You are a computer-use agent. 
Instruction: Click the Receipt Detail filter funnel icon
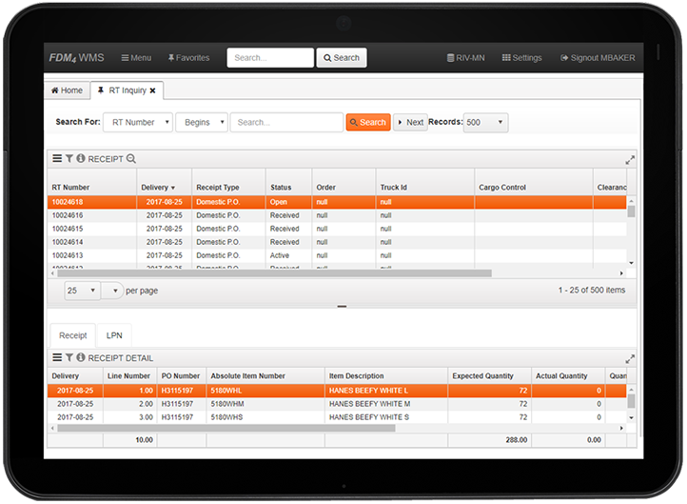[69, 357]
